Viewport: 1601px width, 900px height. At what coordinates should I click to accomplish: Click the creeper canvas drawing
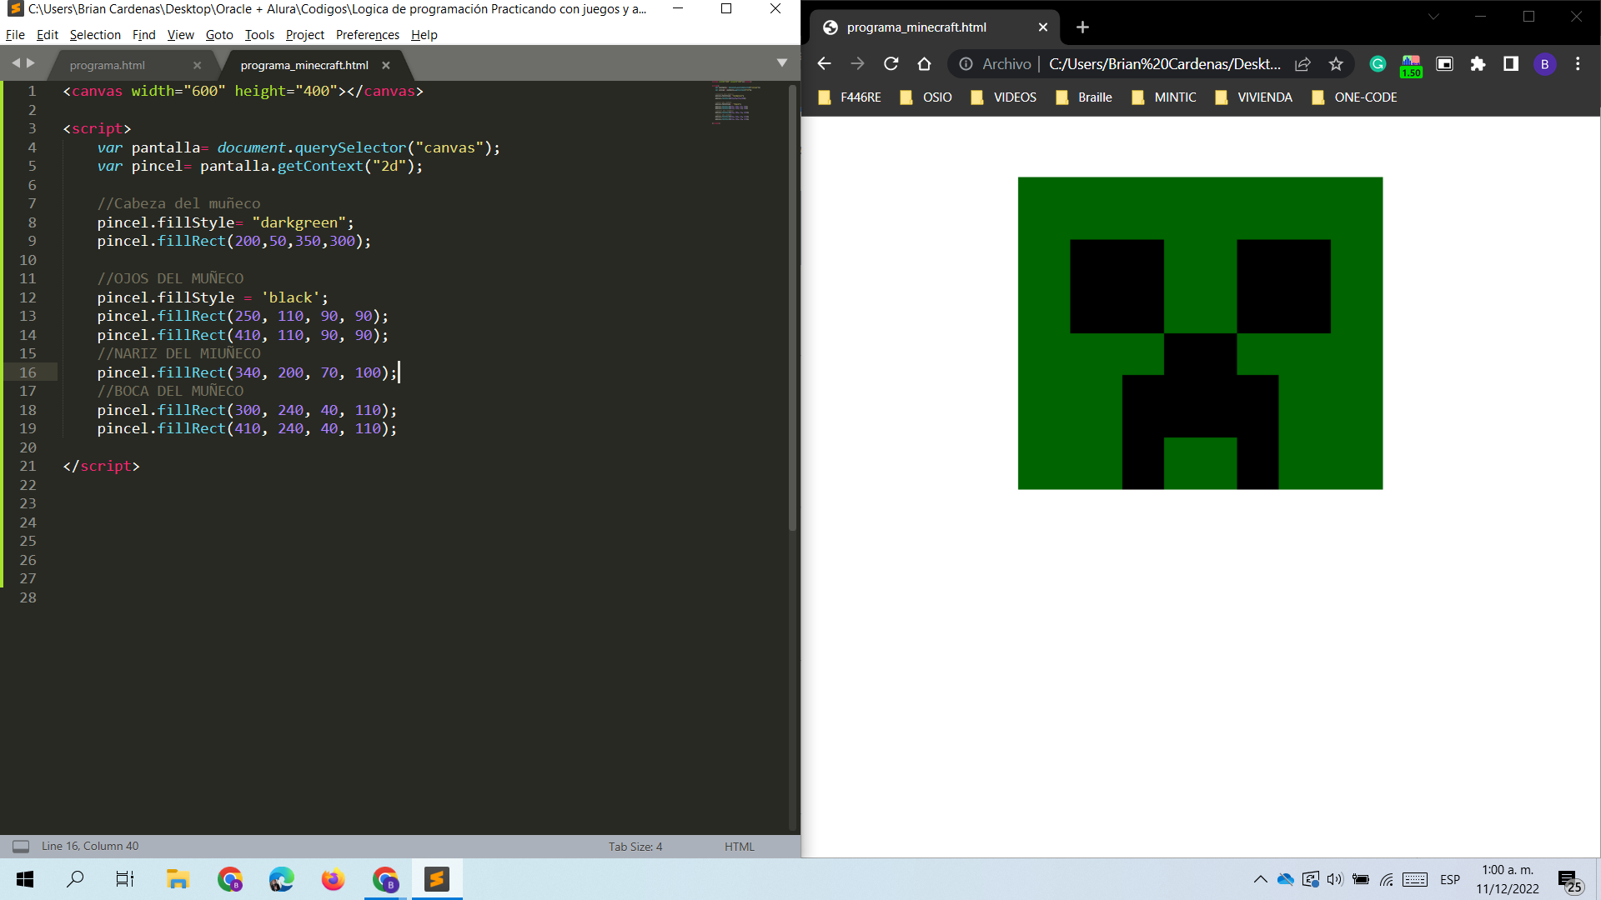tap(1200, 332)
